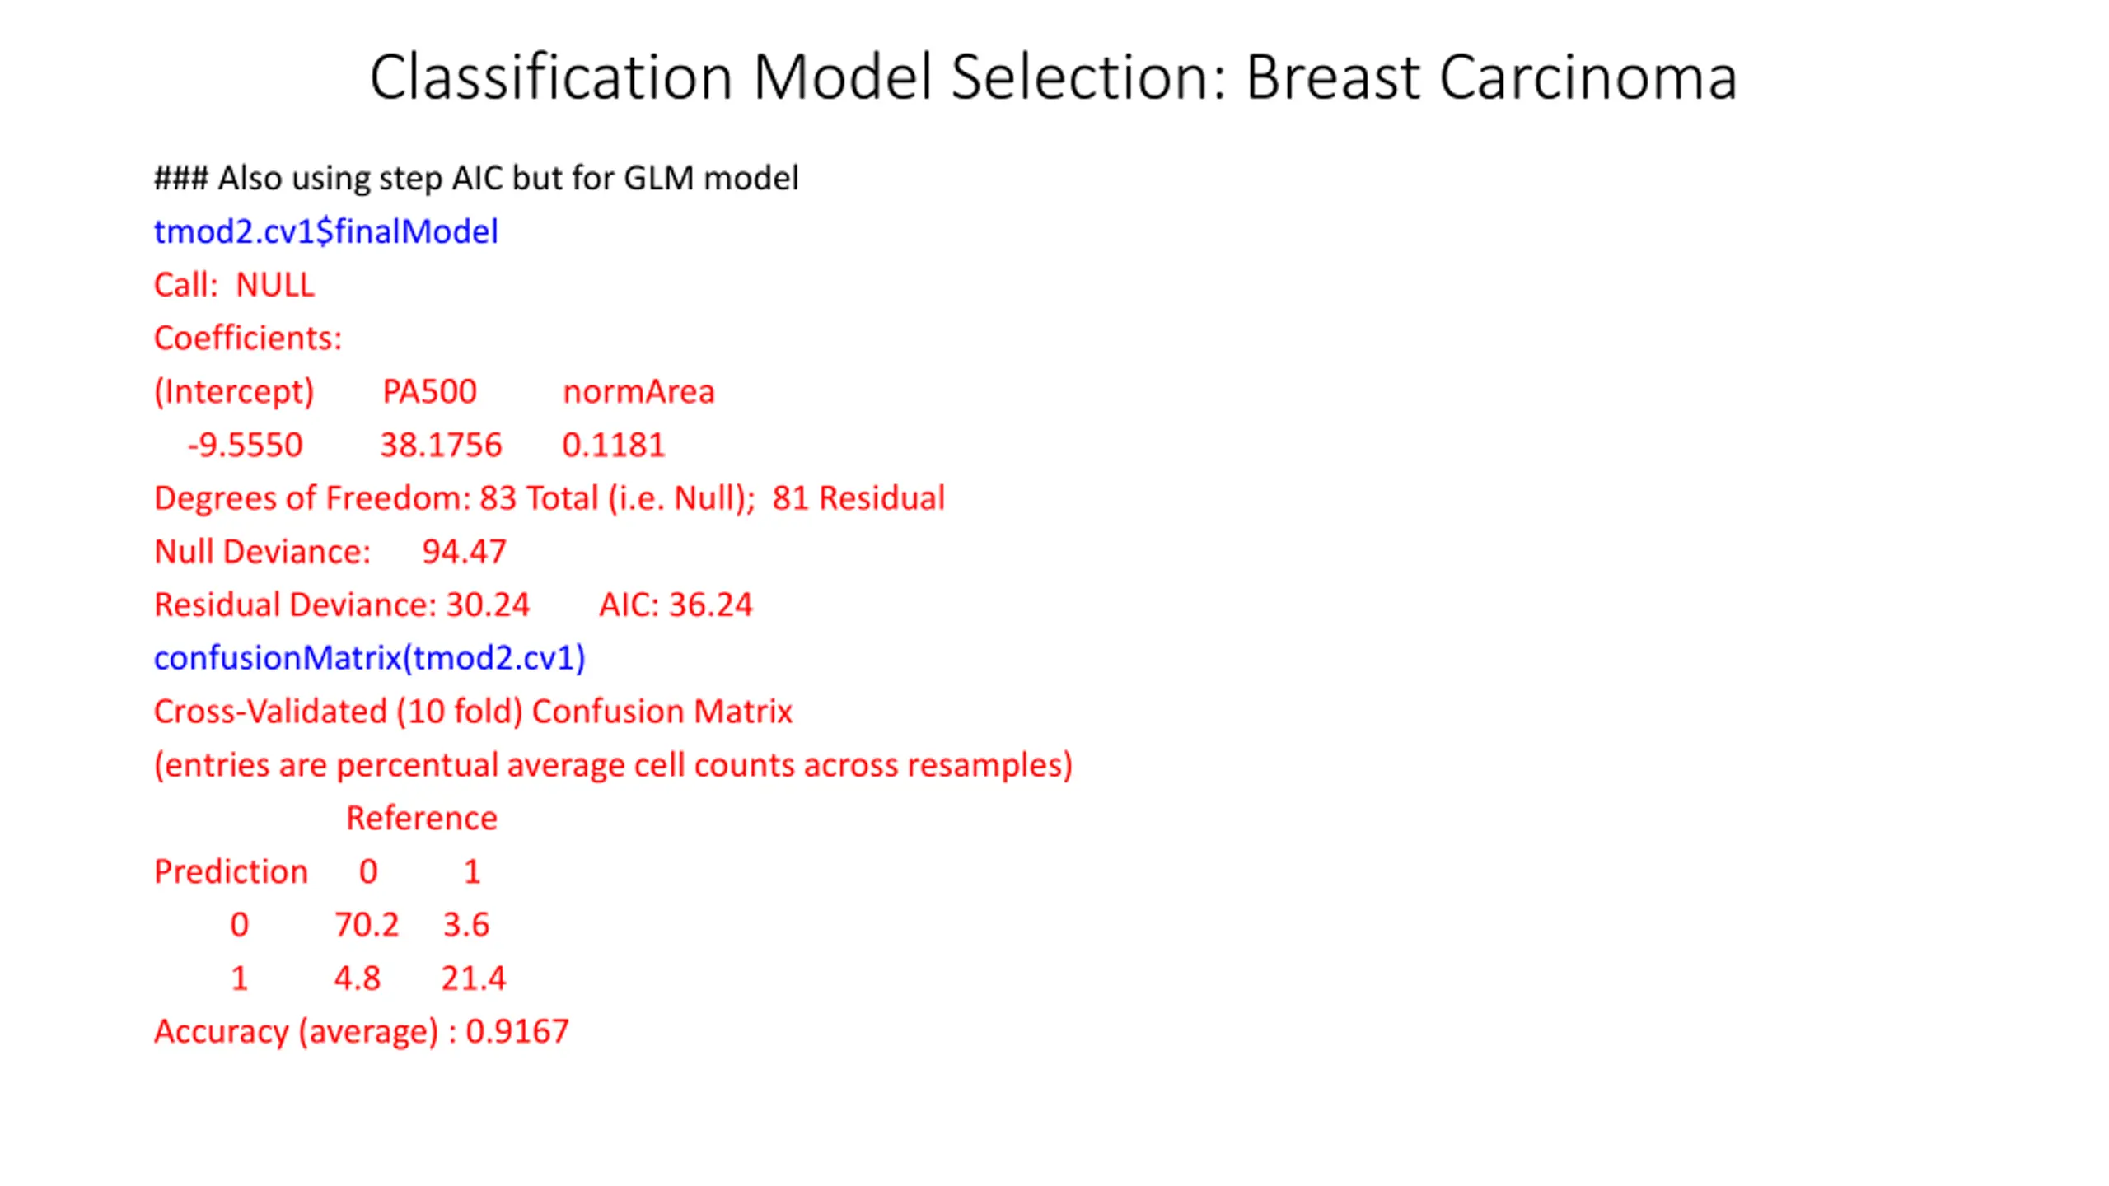Click the Degrees of Freedom line
Screen dimensions: 2109x1186
coord(549,498)
